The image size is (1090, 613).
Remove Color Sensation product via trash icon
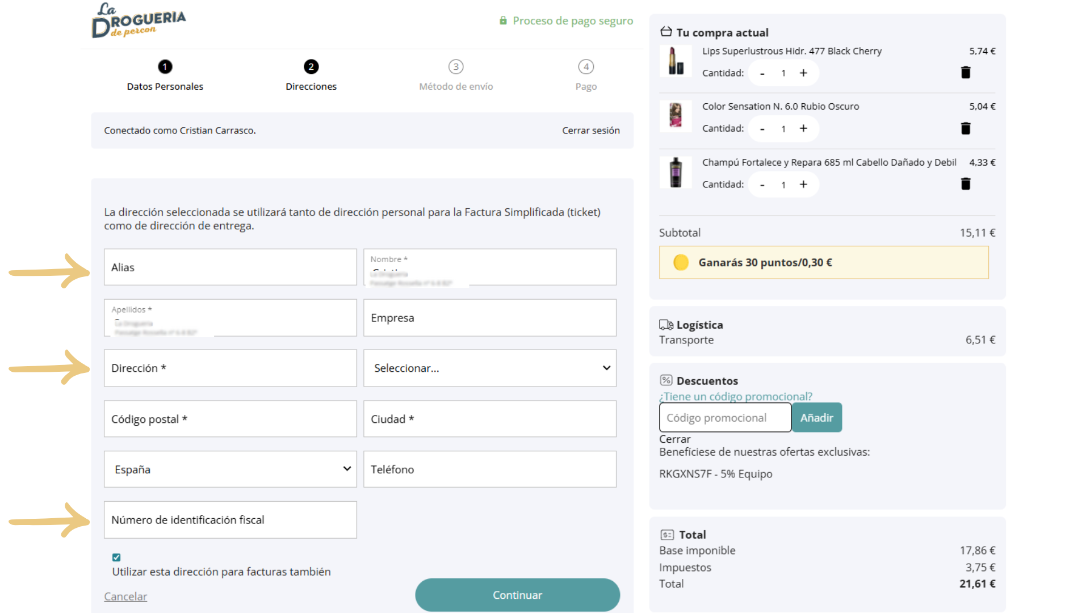[x=965, y=128]
